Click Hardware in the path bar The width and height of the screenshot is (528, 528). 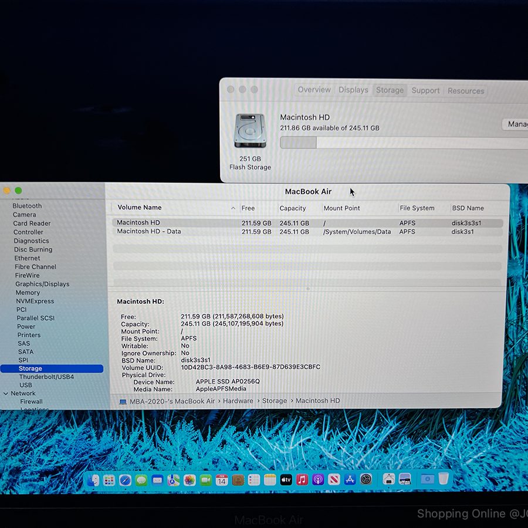coord(238,401)
